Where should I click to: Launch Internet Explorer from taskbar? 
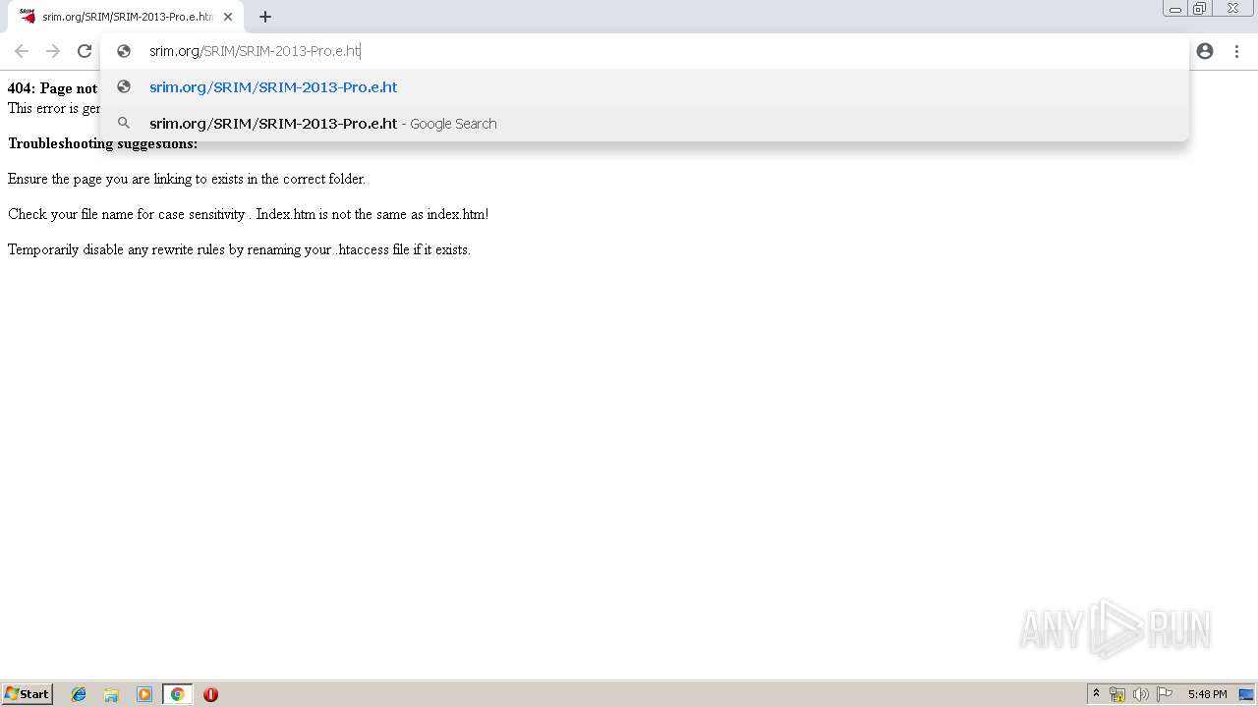(x=79, y=694)
